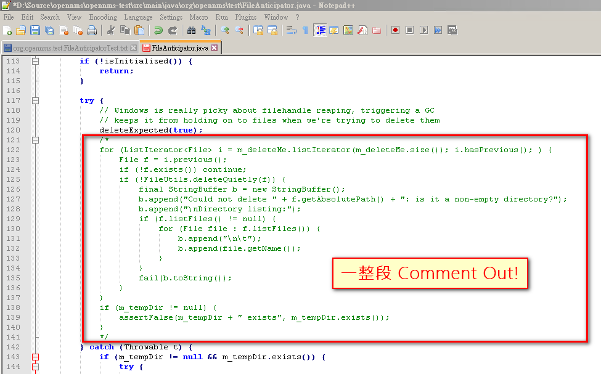Create a new file via toolbar
The height and width of the screenshot is (374, 601).
tap(7, 30)
